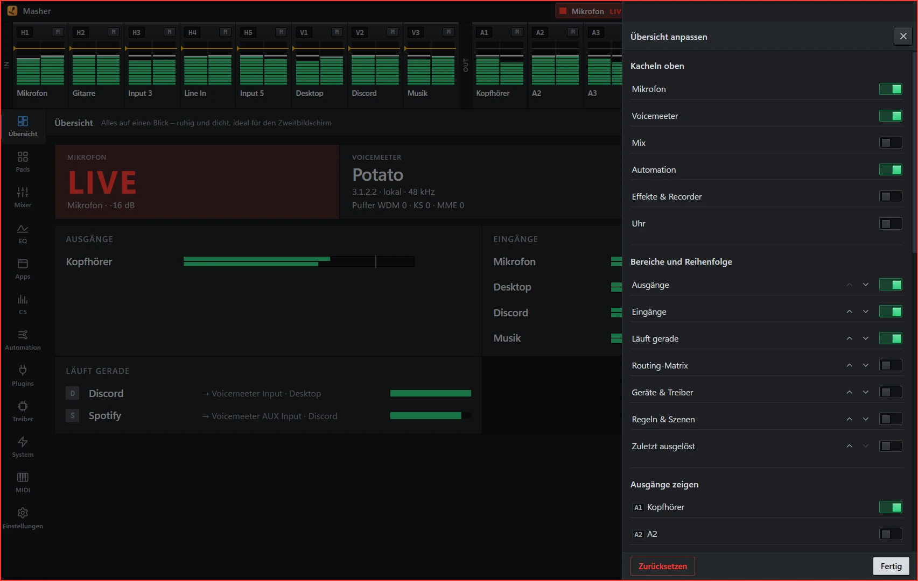The width and height of the screenshot is (918, 581).
Task: Click the Voicemeeter Potato tile
Action: (x=481, y=182)
